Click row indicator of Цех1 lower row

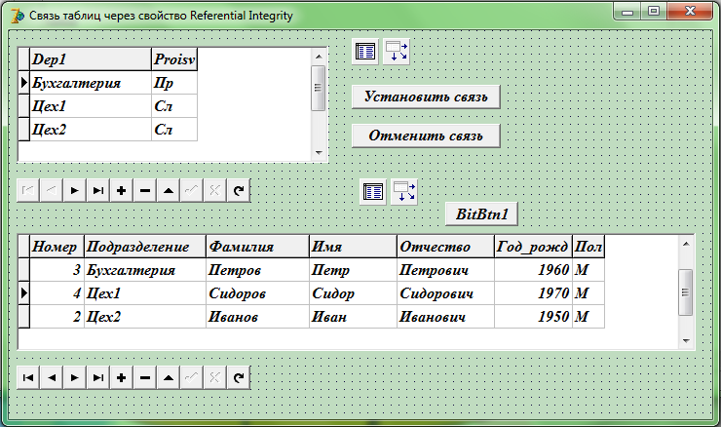tap(24, 293)
